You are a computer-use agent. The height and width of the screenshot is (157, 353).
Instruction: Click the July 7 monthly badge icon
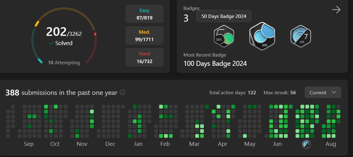(x=300, y=36)
